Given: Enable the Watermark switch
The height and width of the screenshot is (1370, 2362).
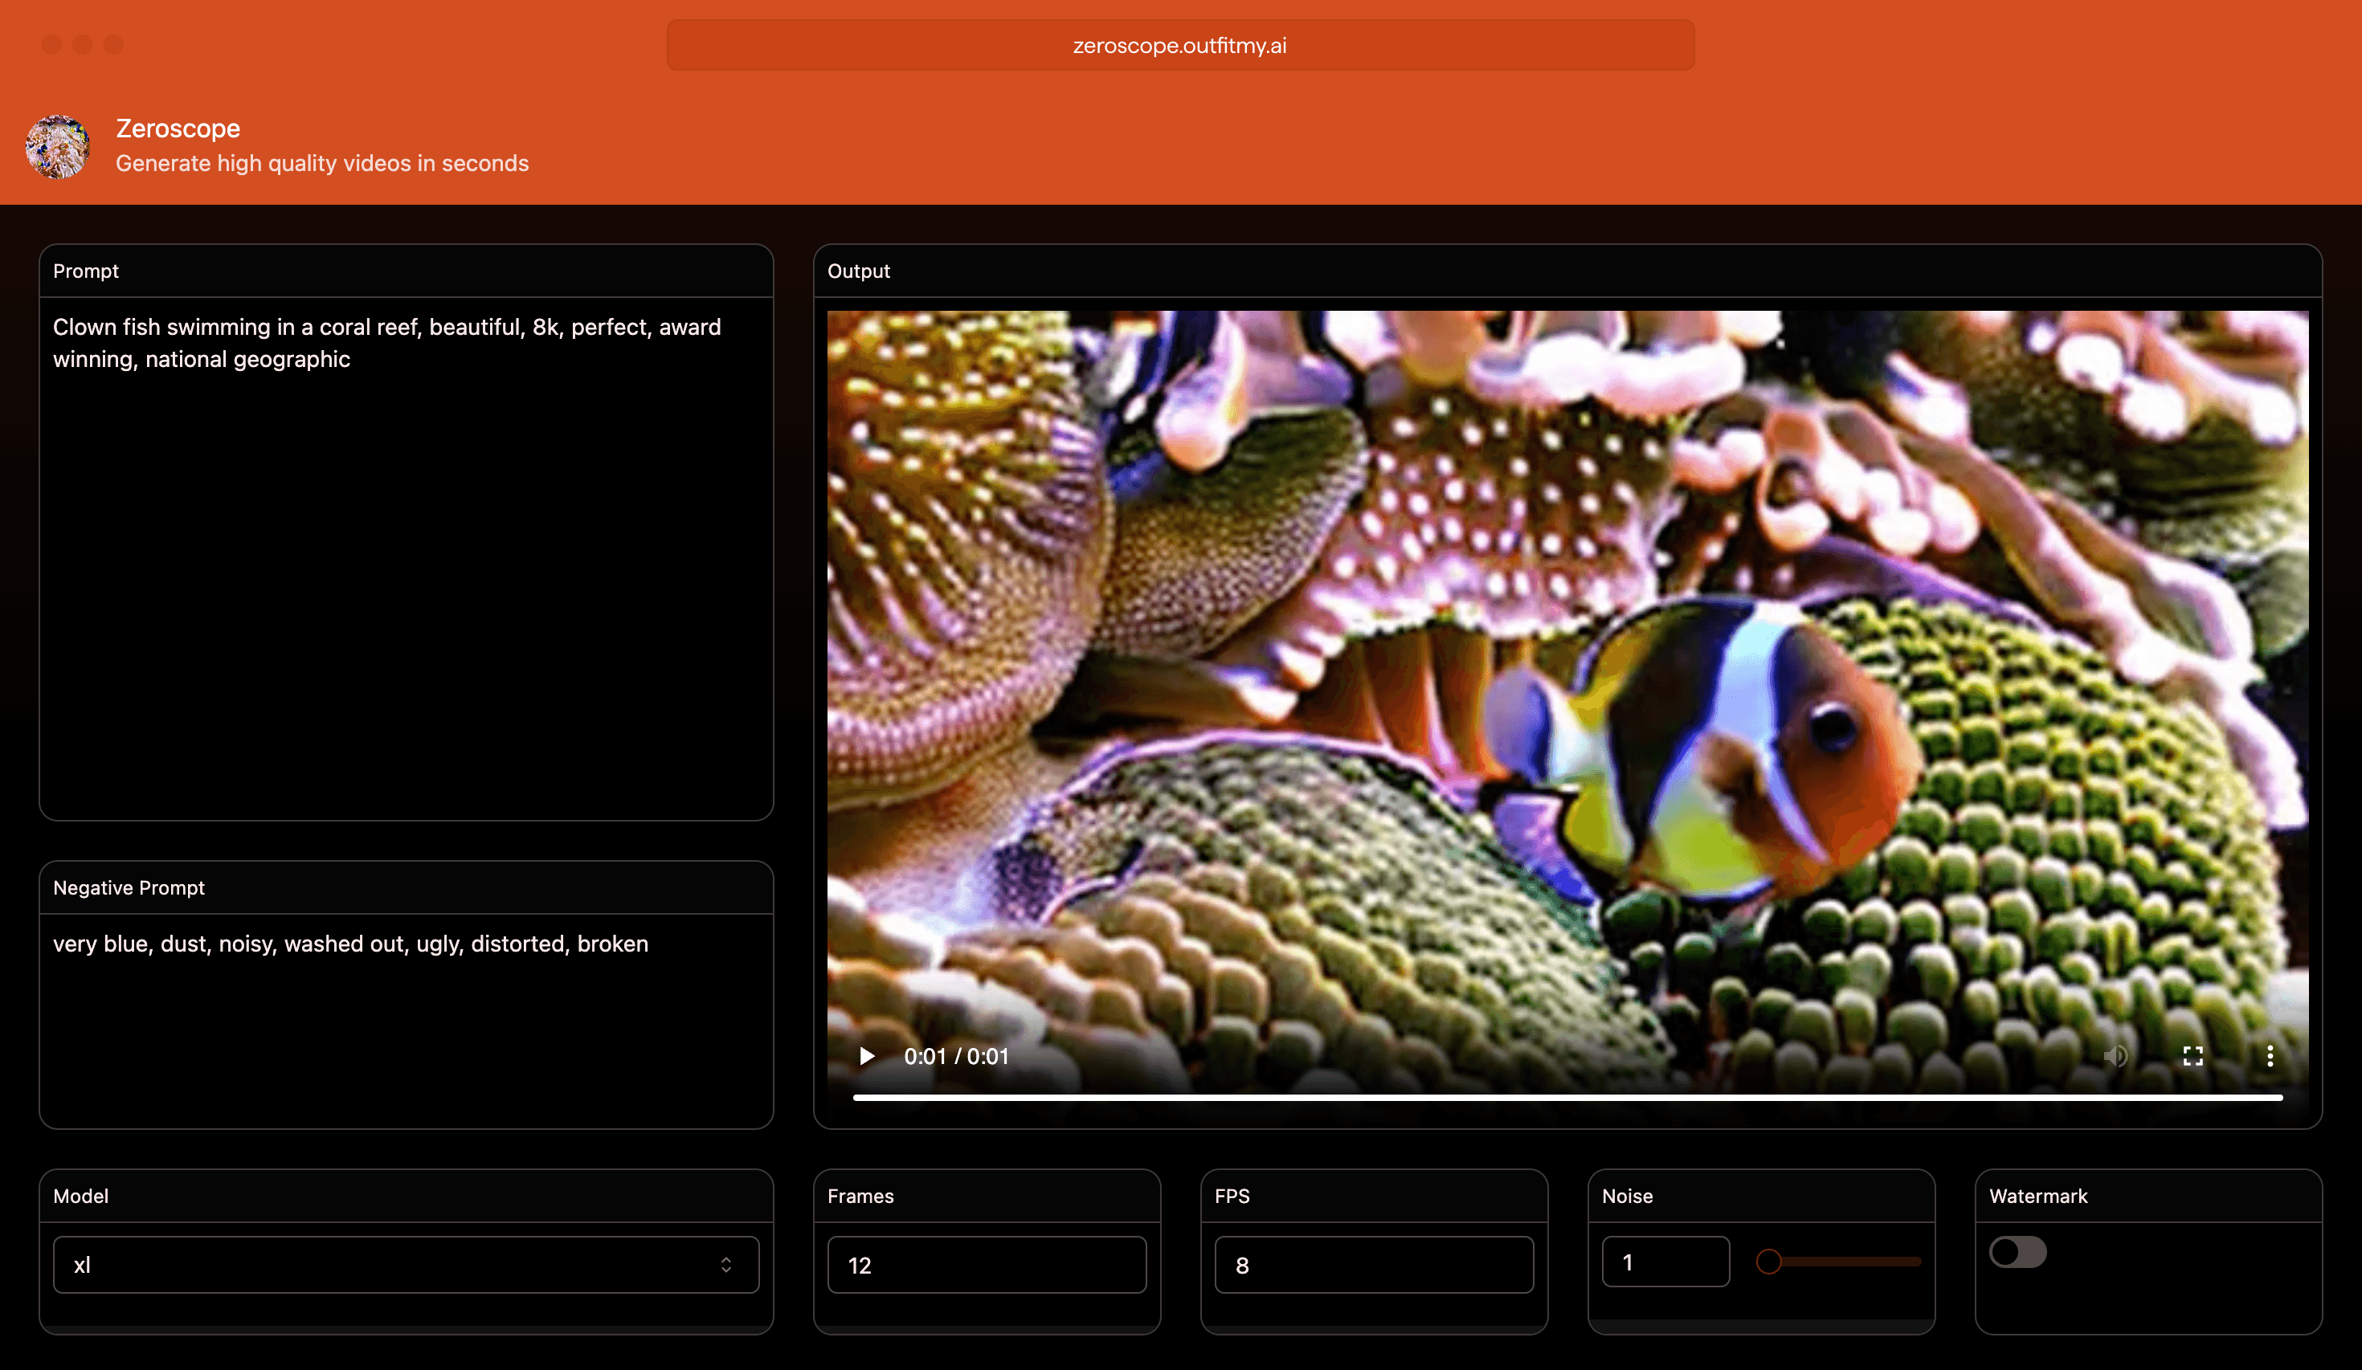Looking at the screenshot, I should (x=2017, y=1253).
